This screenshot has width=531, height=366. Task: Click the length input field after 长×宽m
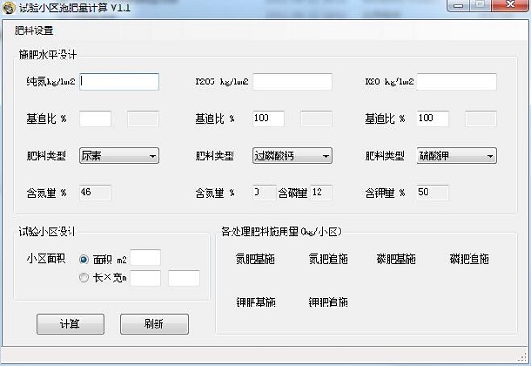(x=146, y=278)
